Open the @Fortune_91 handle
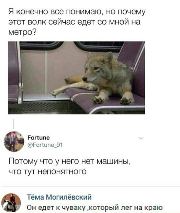 pyautogui.click(x=45, y=145)
